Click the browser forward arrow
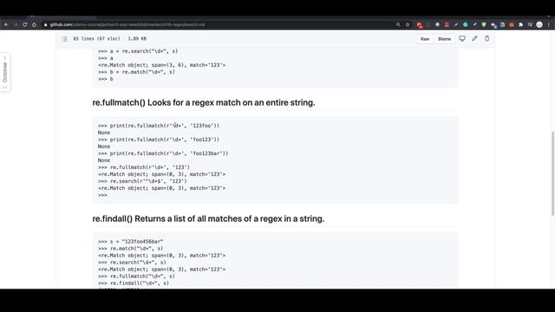555x312 pixels. pos(16,25)
